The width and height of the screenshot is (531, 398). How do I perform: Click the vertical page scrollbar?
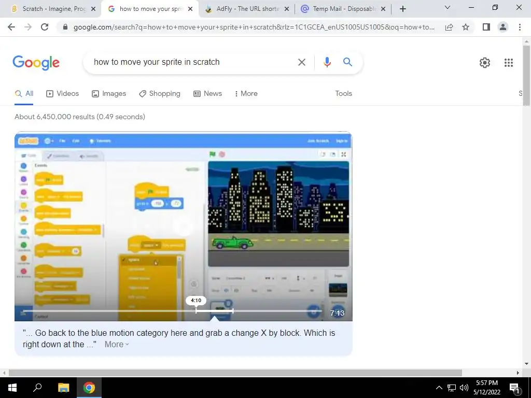pyautogui.click(x=526, y=76)
